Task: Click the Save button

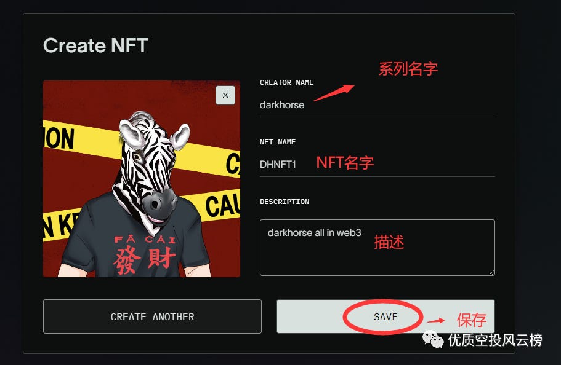Action: coord(385,316)
